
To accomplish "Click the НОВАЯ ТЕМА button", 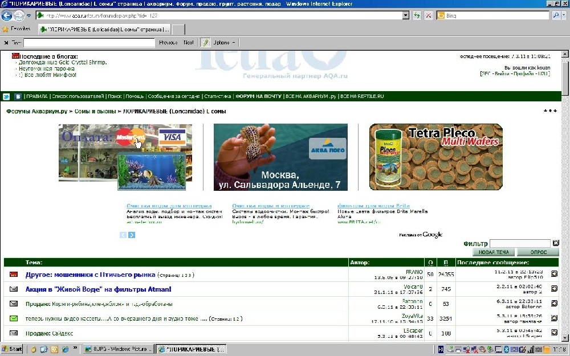I will coord(494,252).
